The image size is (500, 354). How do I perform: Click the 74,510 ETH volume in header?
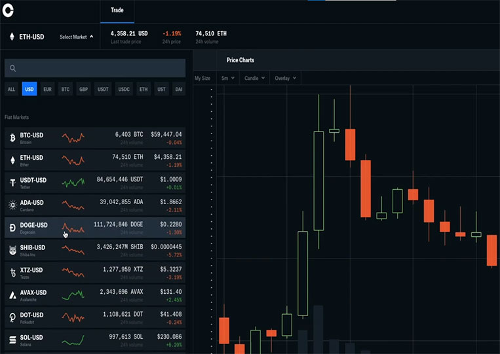211,33
